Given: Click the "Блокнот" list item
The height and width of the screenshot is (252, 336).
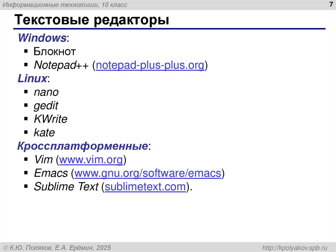Looking at the screenshot, I should [x=55, y=52].
